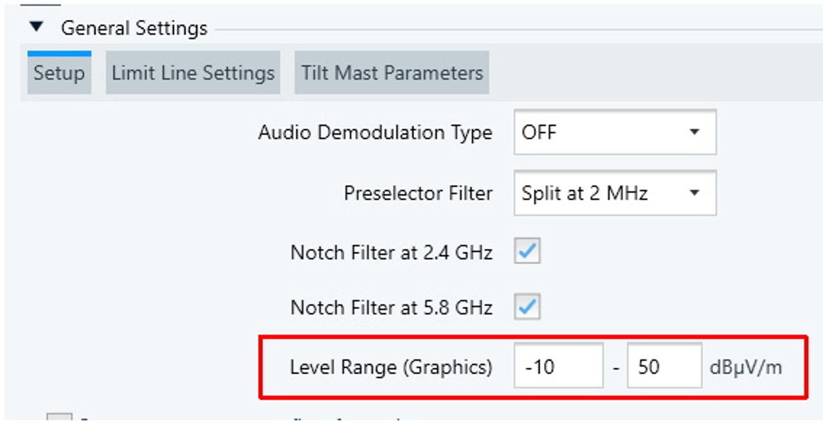This screenshot has width=823, height=423.
Task: Toggle the partially visible checkbox at the bottom
Action: 60,419
